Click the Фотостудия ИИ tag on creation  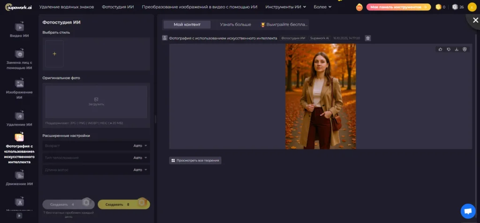pyautogui.click(x=293, y=38)
